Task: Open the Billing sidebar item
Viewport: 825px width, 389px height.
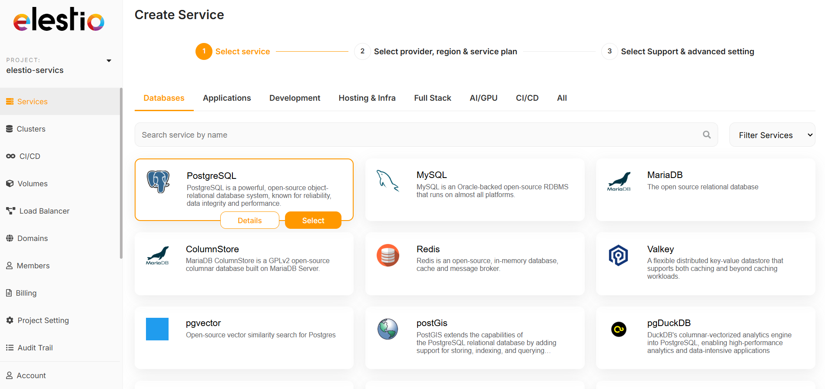Action: point(26,293)
